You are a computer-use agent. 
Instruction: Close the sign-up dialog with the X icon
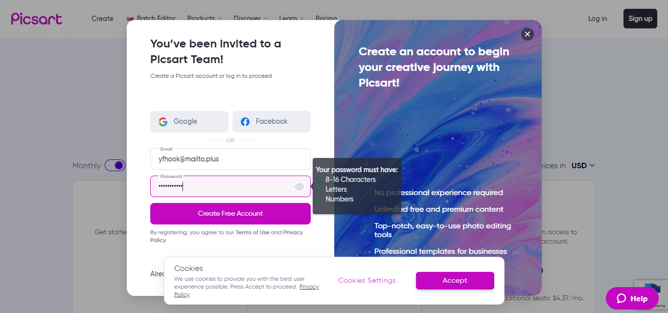pos(527,34)
